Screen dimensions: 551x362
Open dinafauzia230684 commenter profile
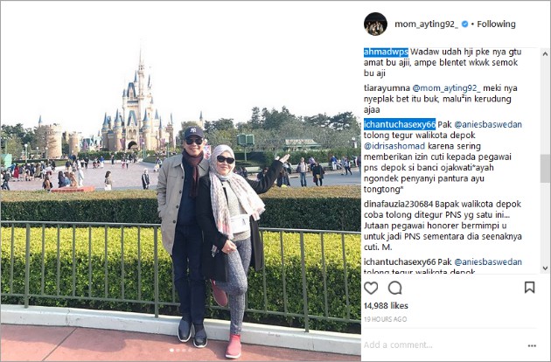pos(399,205)
